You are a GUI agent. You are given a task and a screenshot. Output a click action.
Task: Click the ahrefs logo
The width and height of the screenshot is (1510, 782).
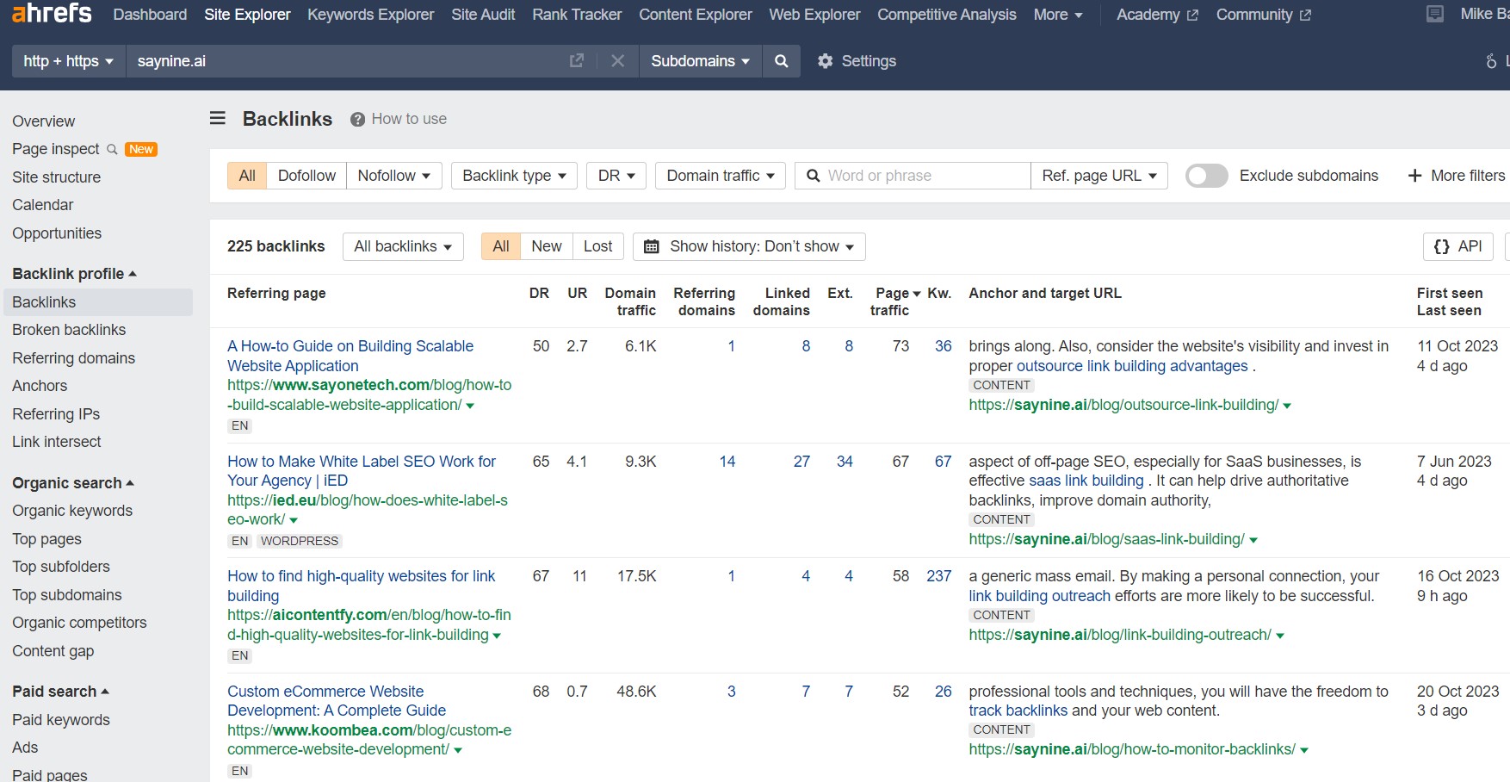[x=52, y=12]
